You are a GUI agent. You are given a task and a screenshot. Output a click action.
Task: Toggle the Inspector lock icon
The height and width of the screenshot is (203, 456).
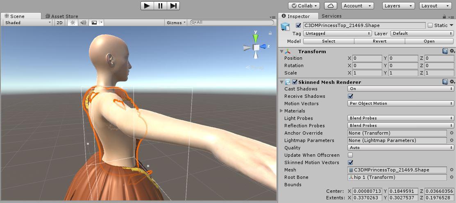pos(444,16)
